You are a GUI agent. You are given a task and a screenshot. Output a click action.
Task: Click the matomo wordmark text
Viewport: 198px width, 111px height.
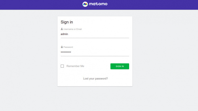tap(98, 4)
